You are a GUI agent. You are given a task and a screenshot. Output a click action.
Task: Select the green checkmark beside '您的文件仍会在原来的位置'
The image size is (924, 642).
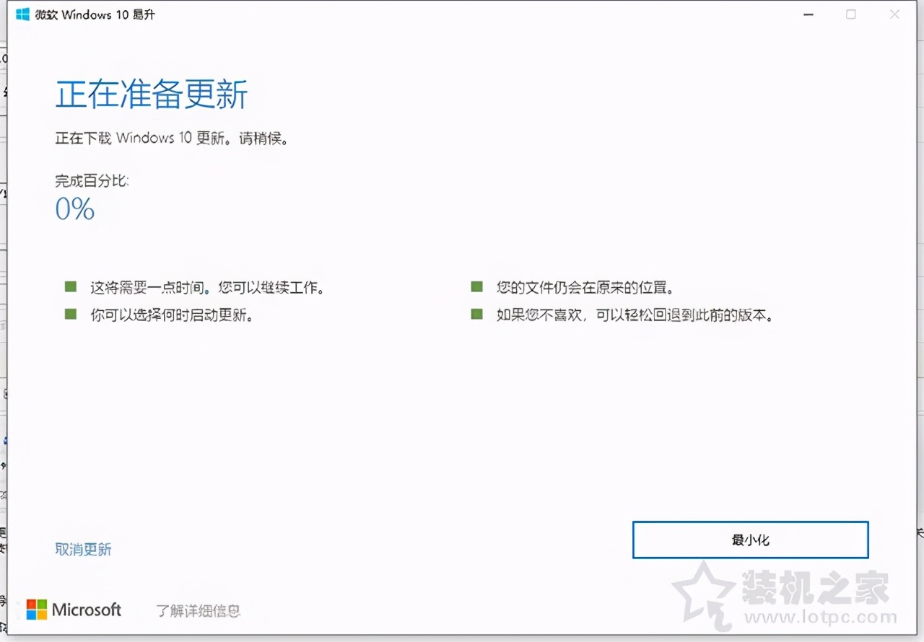tap(476, 286)
